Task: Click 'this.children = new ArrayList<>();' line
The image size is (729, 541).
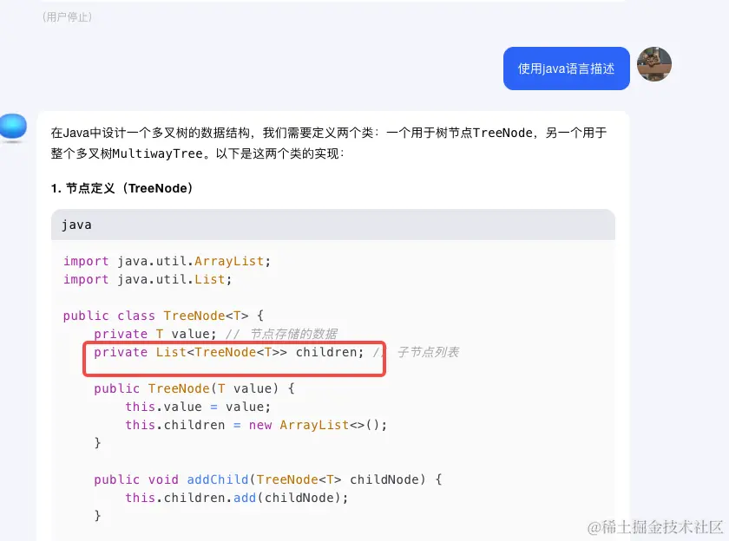Action: point(256,425)
